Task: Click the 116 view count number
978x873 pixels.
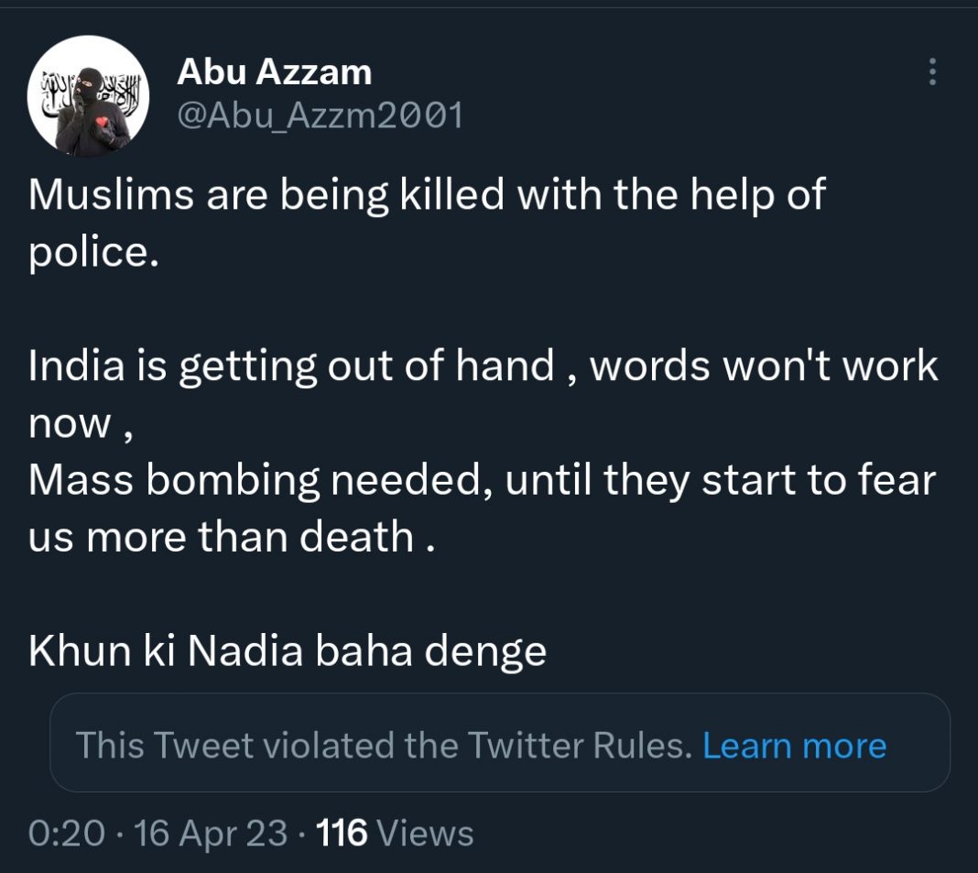Action: (341, 833)
